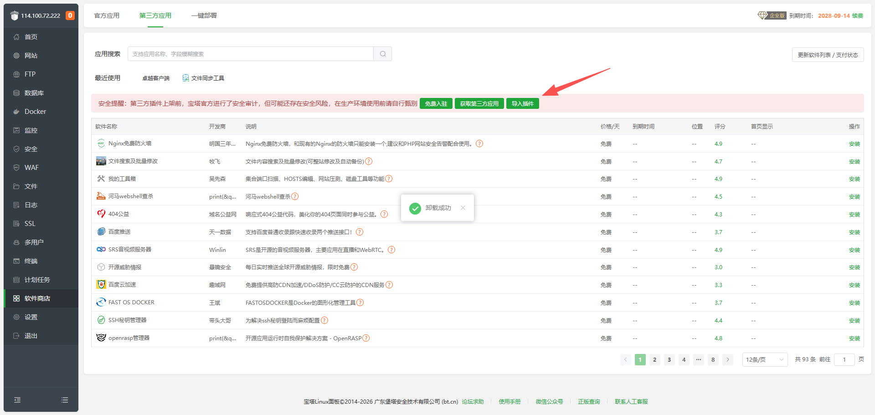Open recently used 文件同步工具

203,78
